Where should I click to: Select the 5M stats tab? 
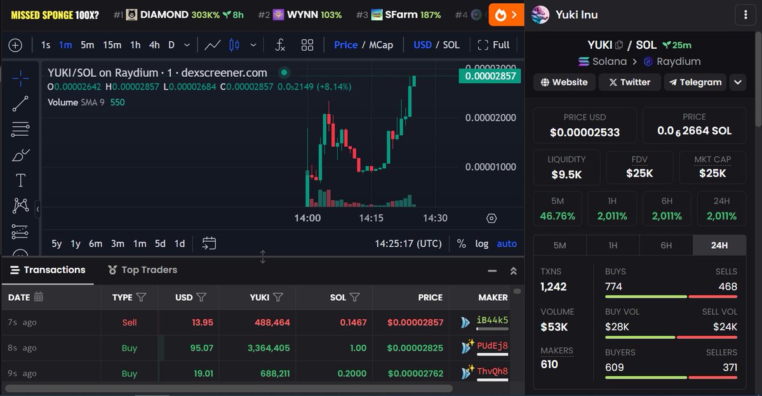[559, 245]
